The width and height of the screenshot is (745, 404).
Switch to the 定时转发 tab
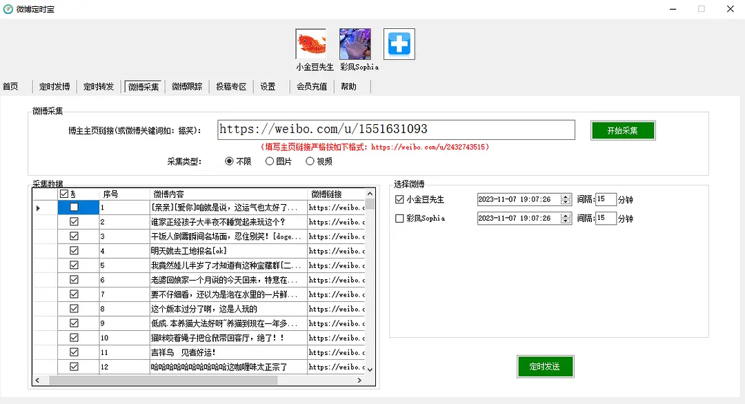(99, 86)
